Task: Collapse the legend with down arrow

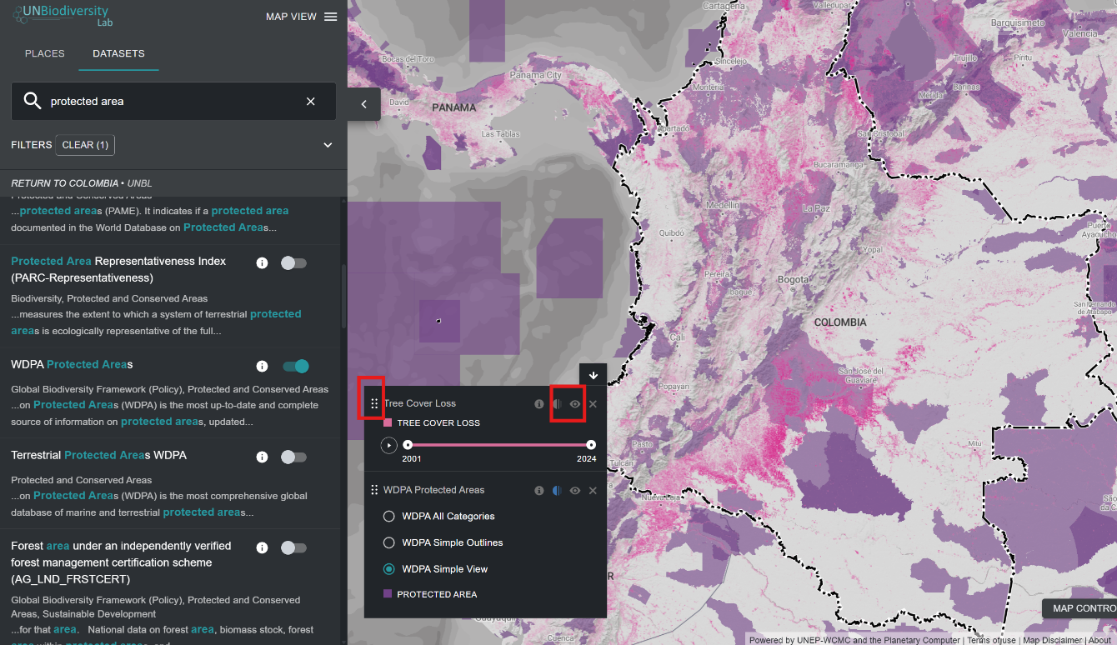Action: coord(593,375)
